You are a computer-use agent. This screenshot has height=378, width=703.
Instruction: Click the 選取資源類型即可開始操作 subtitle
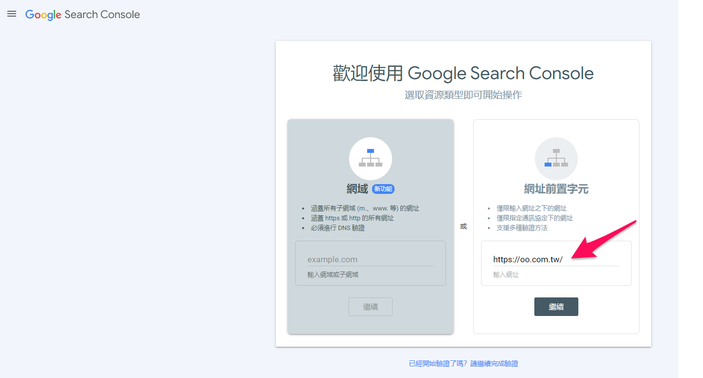pyautogui.click(x=463, y=95)
